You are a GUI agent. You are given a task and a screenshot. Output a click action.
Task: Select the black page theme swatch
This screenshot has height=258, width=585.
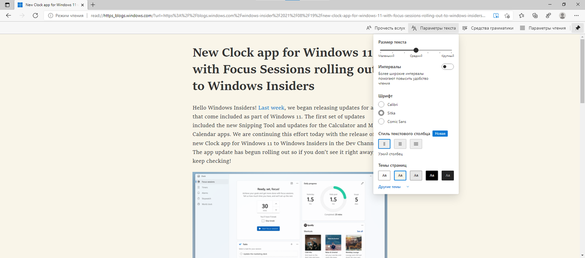pyautogui.click(x=431, y=175)
